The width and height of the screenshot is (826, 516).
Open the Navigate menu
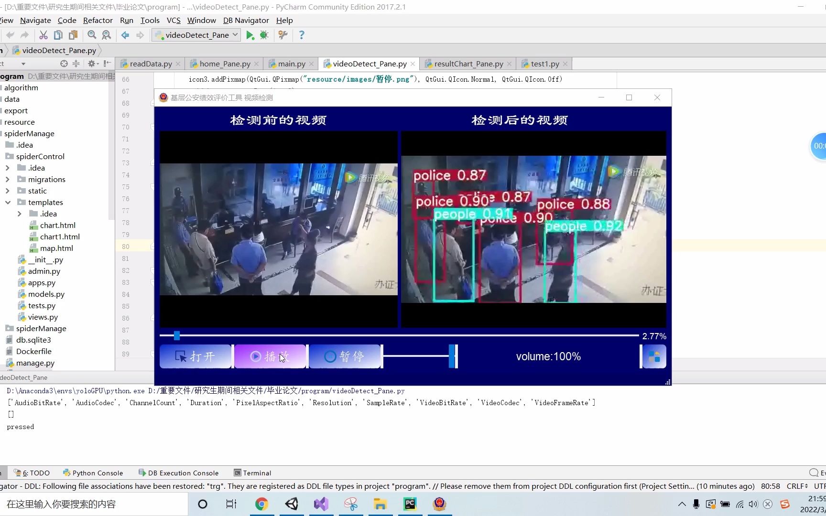(35, 20)
